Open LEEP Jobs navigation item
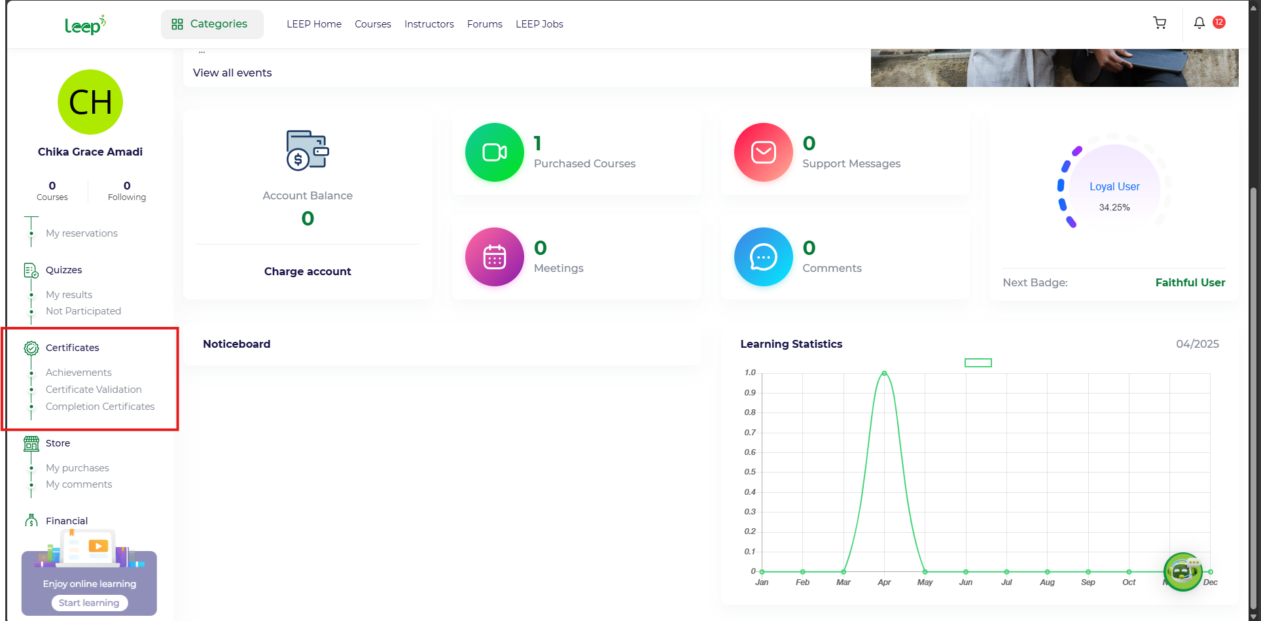This screenshot has height=621, width=1261. coord(539,24)
